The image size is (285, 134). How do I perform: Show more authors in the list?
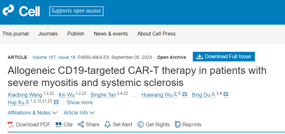(x=79, y=102)
